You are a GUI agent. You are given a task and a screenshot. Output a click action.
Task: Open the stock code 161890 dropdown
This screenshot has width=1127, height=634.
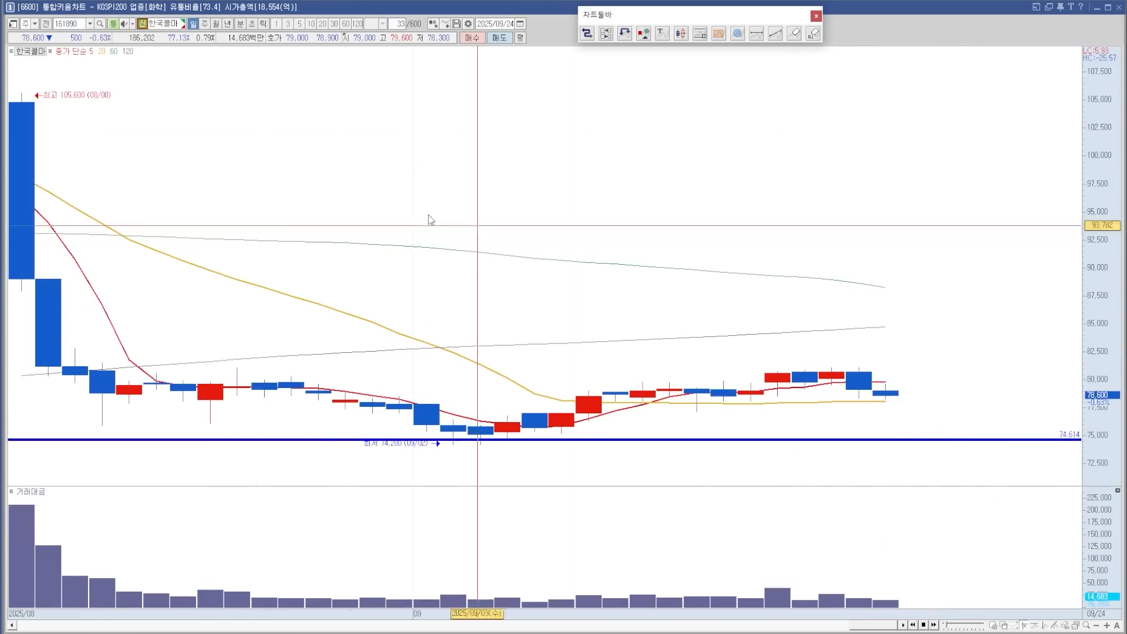coord(90,24)
